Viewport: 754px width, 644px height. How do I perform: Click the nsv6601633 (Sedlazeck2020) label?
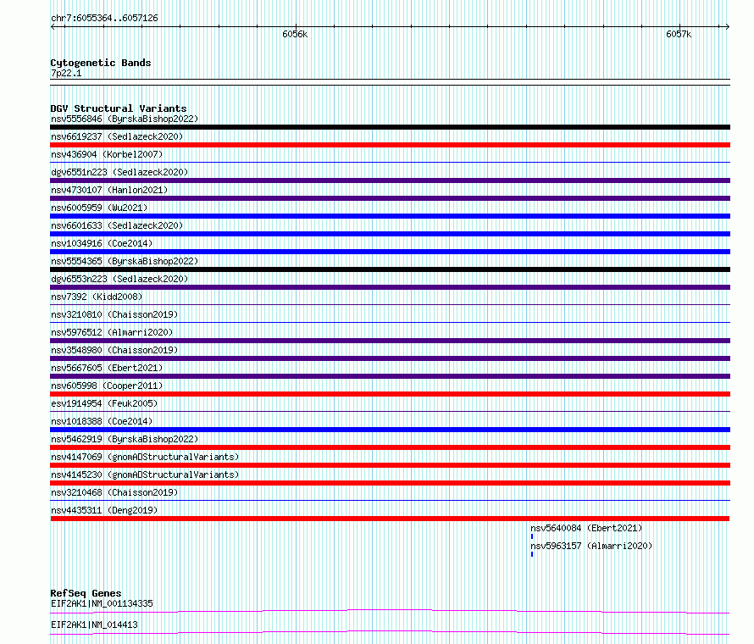pyautogui.click(x=117, y=225)
